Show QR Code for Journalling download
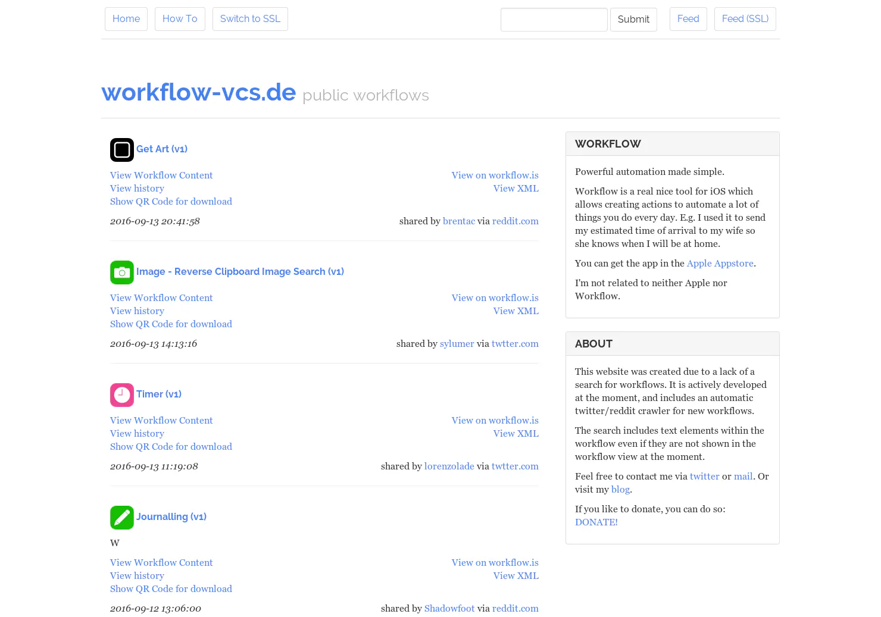Image resolution: width=881 pixels, height=617 pixels. coord(171,588)
